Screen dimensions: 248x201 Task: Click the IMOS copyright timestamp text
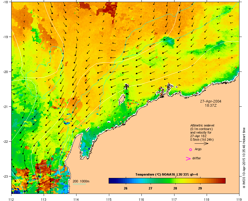click(x=244, y=158)
